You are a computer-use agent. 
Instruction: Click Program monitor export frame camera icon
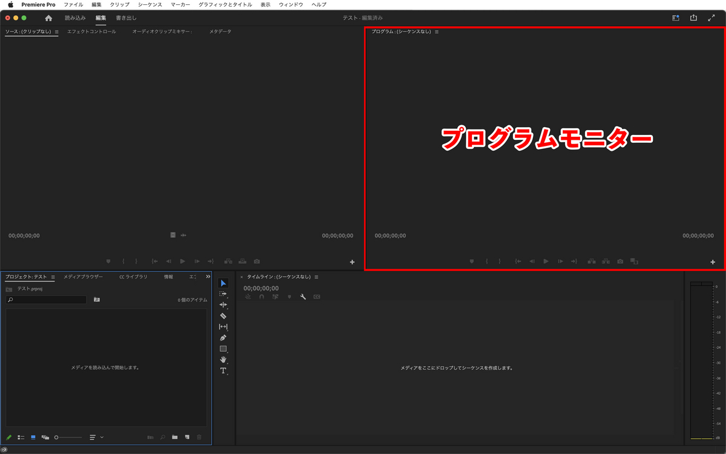(620, 262)
